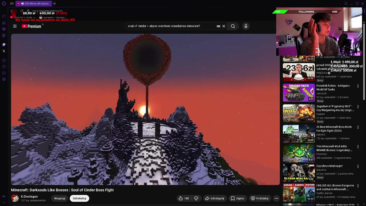366x206 pixels.
Task: Send thanks via Podziękuj button
Action: 260,198
